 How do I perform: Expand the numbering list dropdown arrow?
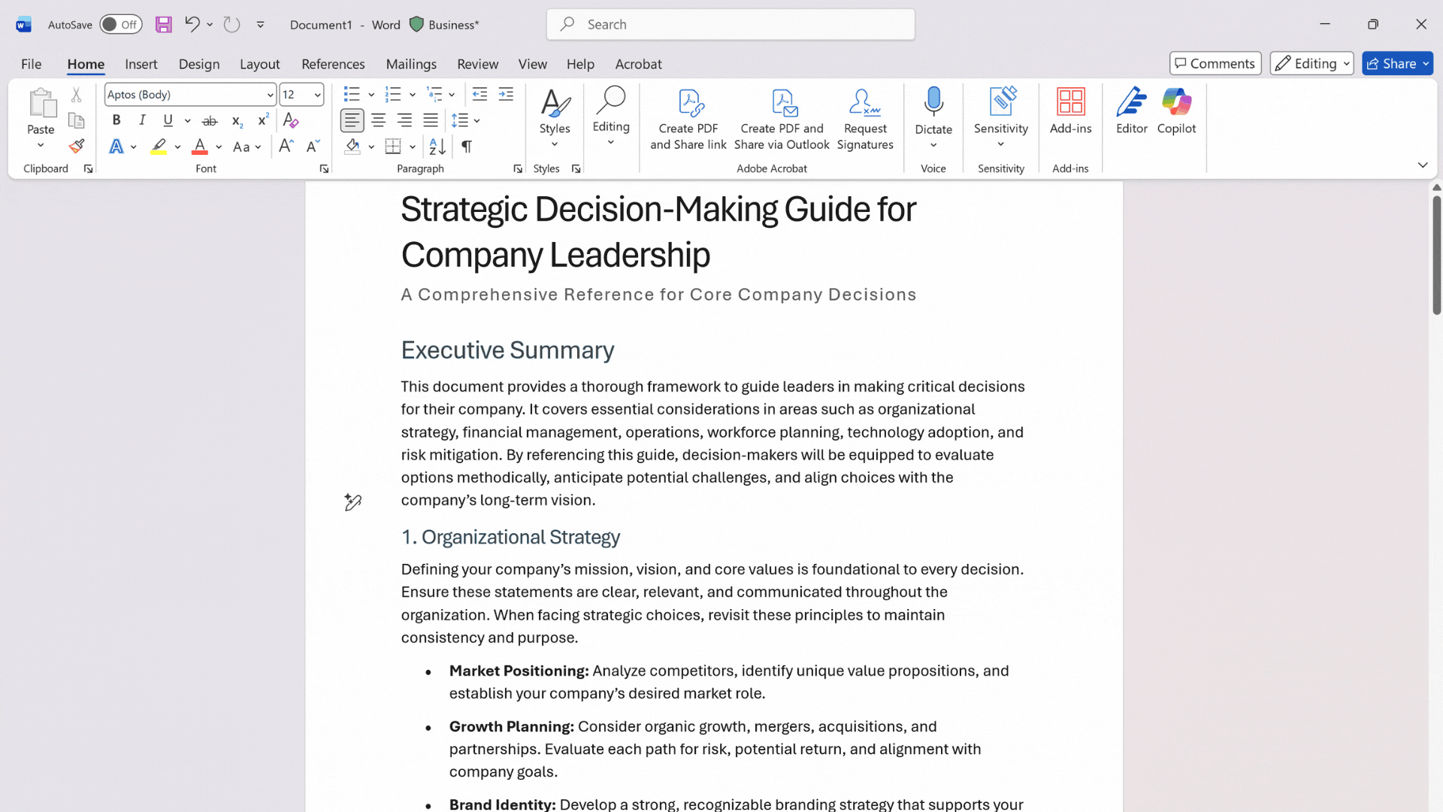click(413, 95)
